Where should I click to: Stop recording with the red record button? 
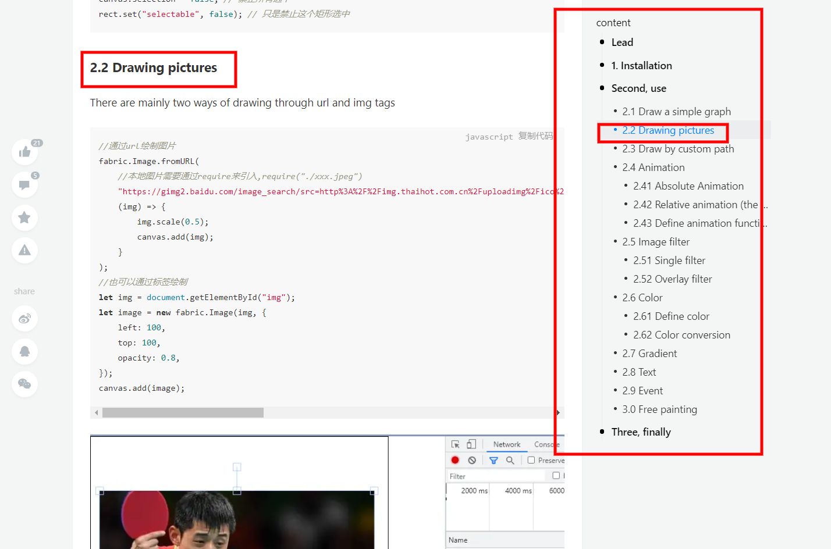click(454, 460)
